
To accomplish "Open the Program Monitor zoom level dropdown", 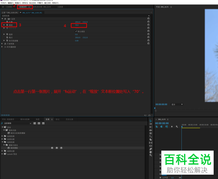I will (177, 104).
